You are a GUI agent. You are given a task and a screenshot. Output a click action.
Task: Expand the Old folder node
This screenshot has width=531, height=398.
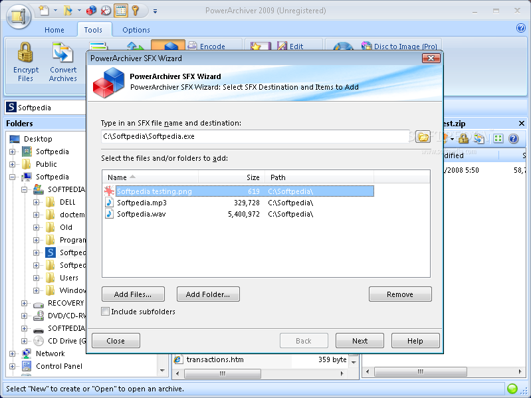point(36,227)
